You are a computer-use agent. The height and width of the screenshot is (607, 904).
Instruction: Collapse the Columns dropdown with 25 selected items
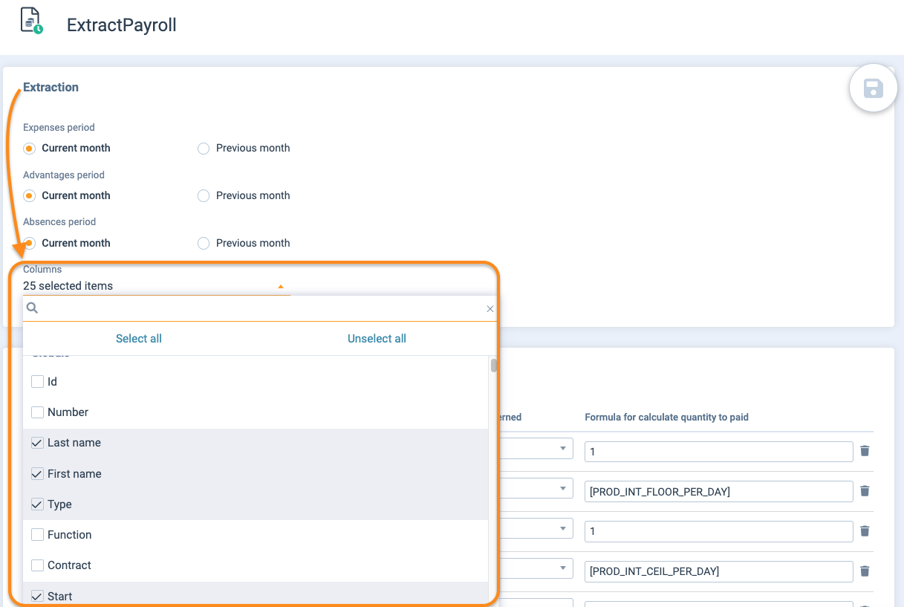click(280, 286)
